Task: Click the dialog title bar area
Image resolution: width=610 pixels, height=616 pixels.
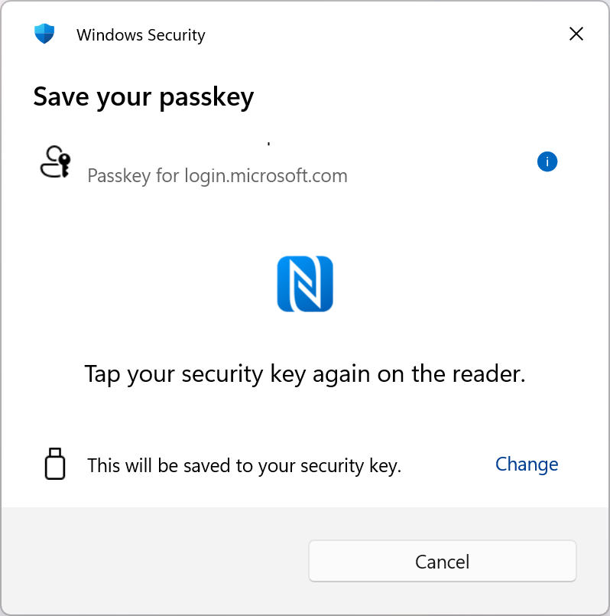Action: pyautogui.click(x=305, y=34)
